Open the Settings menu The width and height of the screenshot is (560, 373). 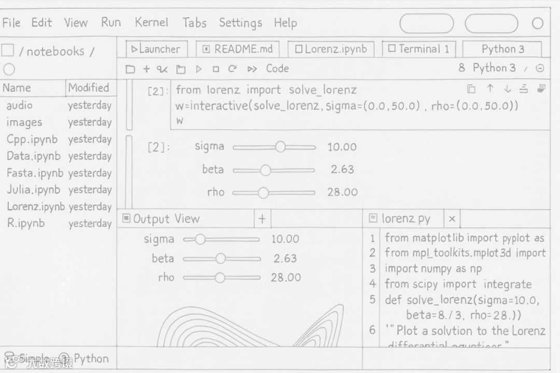click(241, 23)
